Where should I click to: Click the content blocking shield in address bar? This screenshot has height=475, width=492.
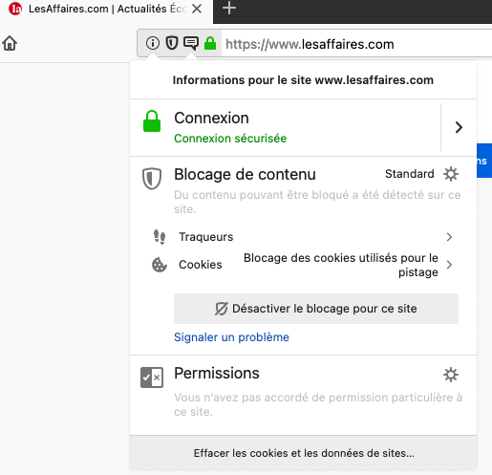(172, 43)
